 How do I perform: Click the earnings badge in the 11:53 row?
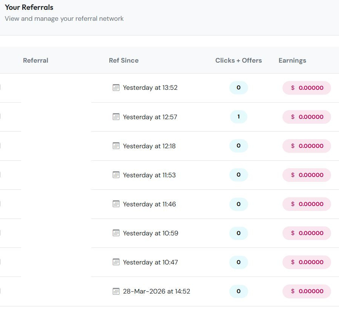point(307,175)
